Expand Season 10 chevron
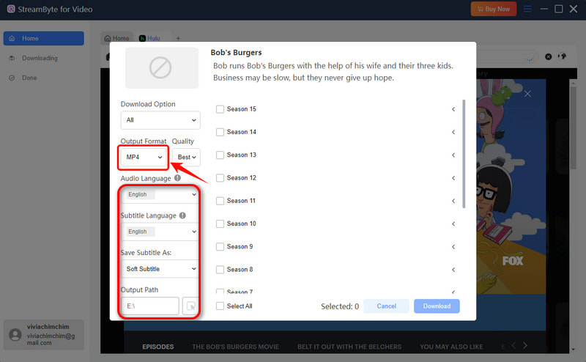Image resolution: width=586 pixels, height=362 pixels. pyautogui.click(x=453, y=224)
